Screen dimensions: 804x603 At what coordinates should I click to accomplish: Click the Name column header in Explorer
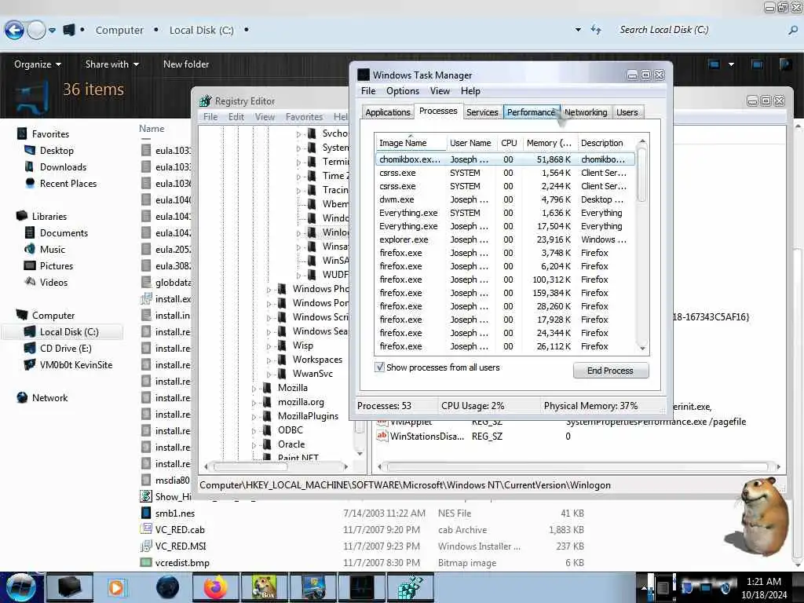click(152, 129)
